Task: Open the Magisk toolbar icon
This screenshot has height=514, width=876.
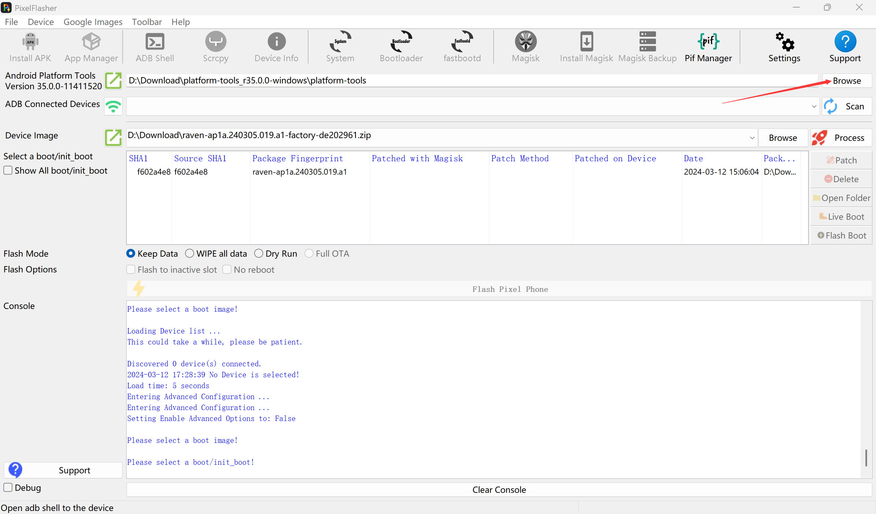Action: pos(526,47)
